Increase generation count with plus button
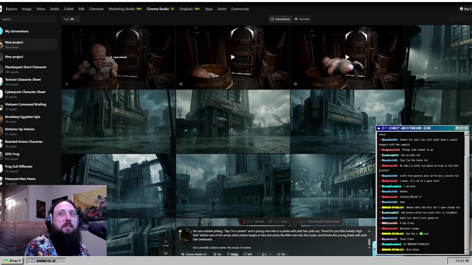 270,254
